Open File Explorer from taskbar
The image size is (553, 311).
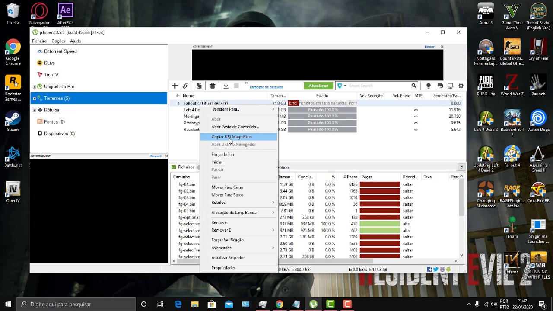click(195, 304)
